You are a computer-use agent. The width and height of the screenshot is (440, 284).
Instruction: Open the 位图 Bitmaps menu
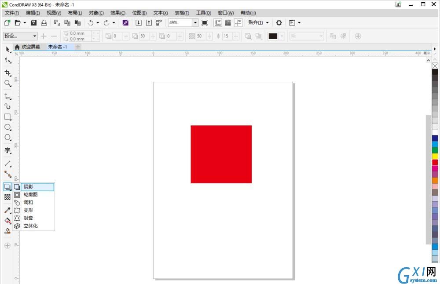click(139, 13)
